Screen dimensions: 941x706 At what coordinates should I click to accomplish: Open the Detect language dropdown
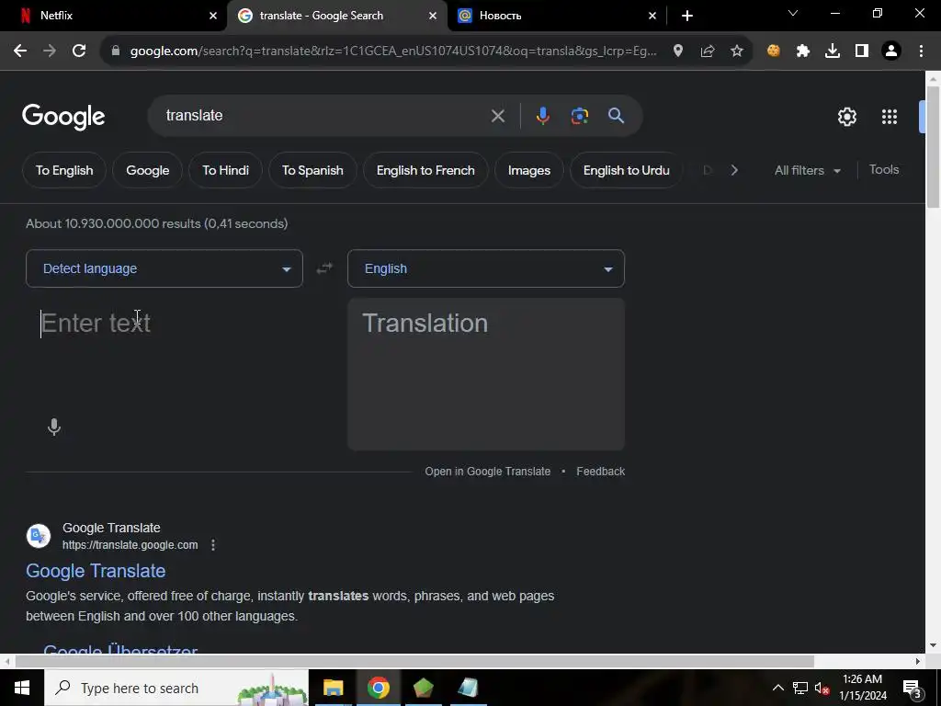(164, 268)
